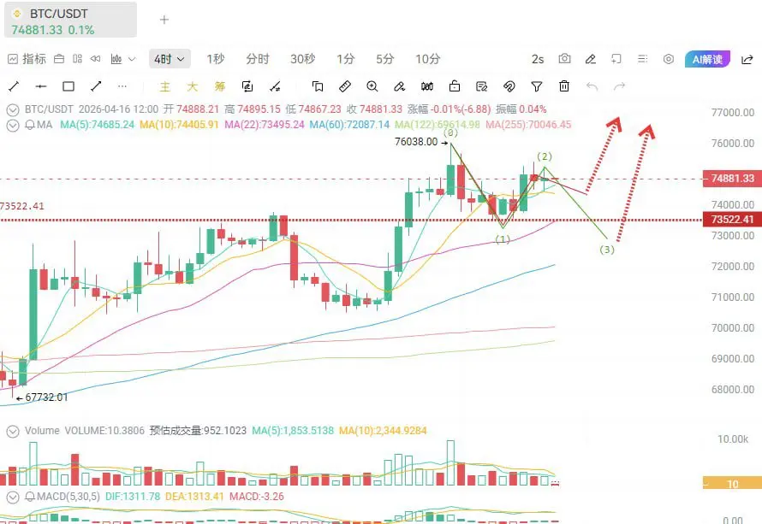Screen dimensions: 762x524
Task: Collapse the MA indicator row chevron
Action: [13, 125]
